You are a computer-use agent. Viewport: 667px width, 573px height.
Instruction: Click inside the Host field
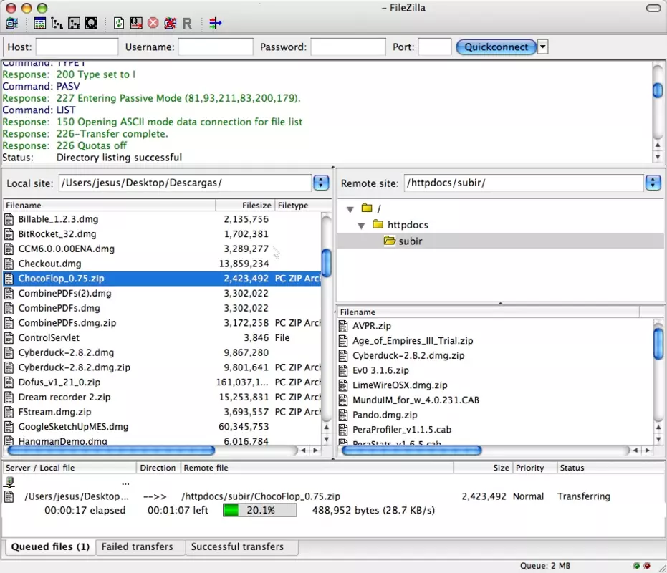tap(77, 47)
